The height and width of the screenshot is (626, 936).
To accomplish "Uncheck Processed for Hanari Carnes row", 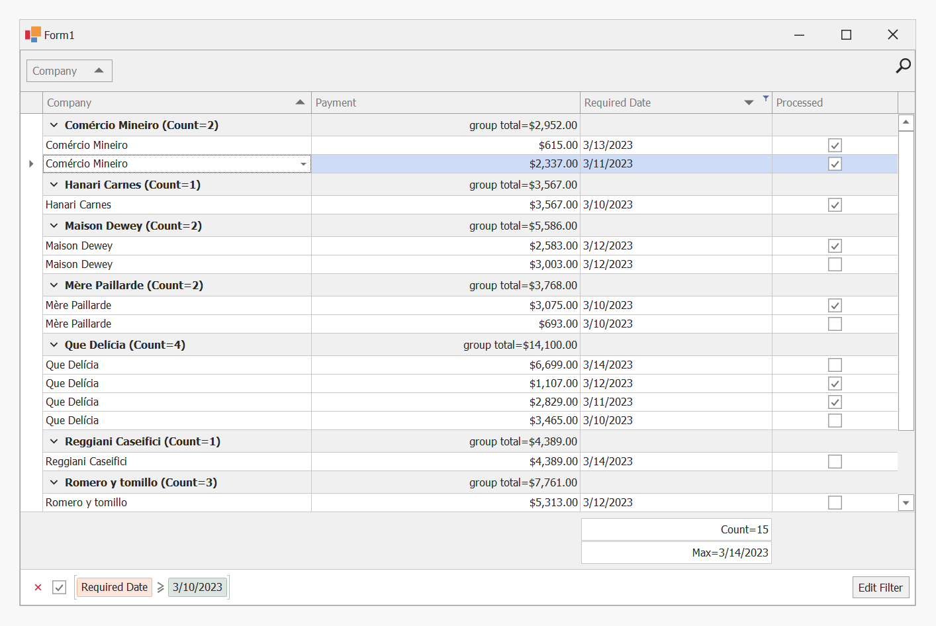I will (x=835, y=204).
